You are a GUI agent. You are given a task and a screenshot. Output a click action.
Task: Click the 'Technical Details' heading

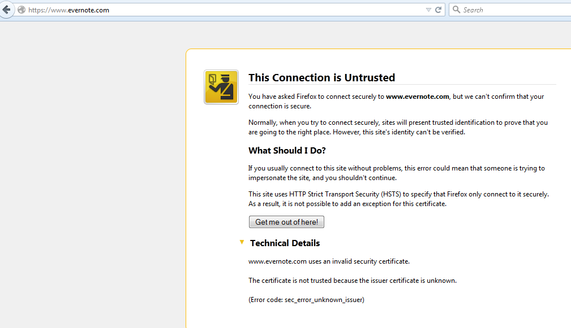(285, 243)
